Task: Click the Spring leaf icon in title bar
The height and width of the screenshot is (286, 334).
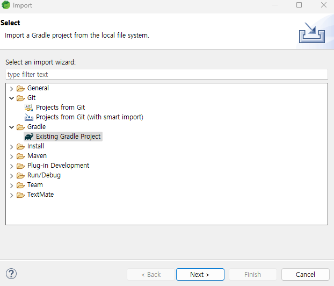Action: 6,5
